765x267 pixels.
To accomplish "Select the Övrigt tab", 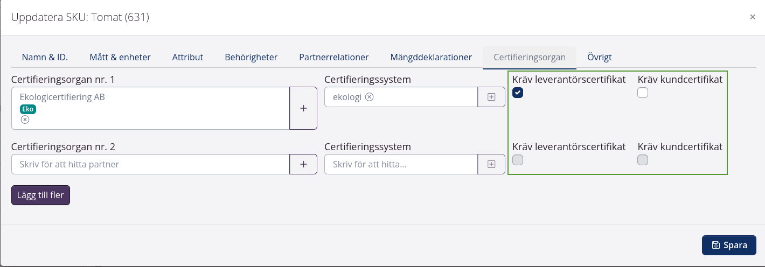I will click(599, 57).
